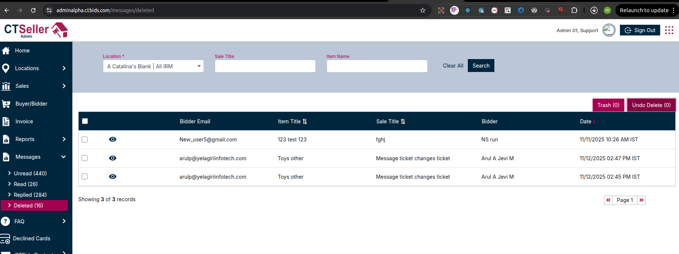Click the Invoice document icon
Image resolution: width=679 pixels, height=254 pixels.
[6, 121]
